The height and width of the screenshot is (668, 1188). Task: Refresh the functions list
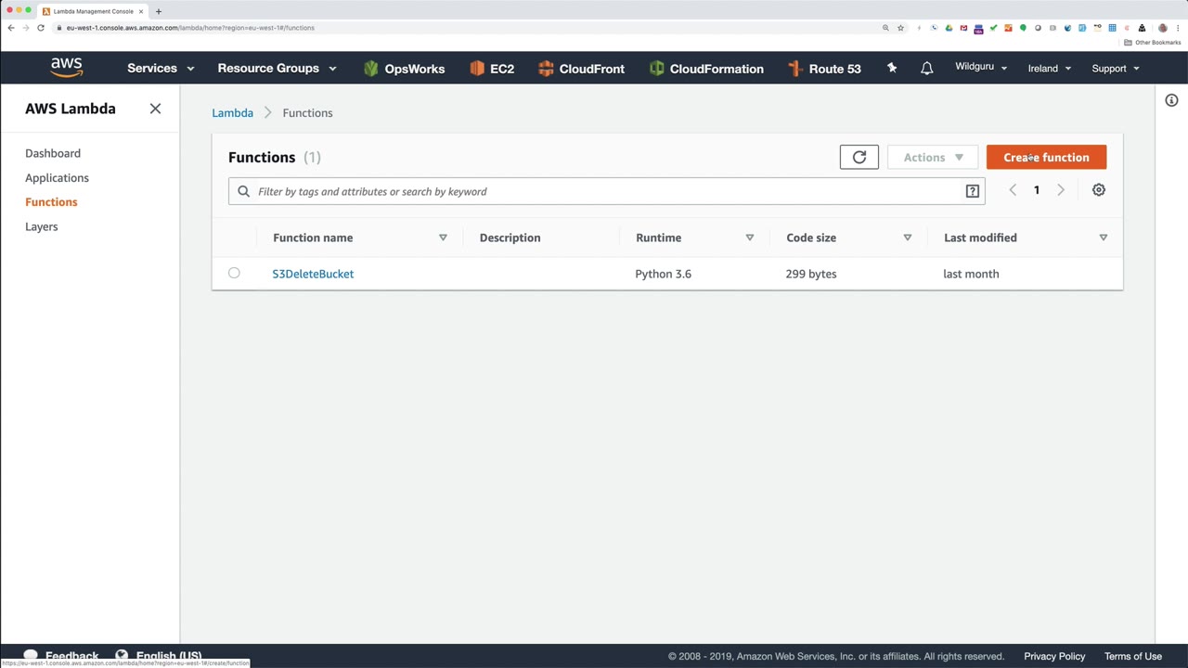pos(859,158)
